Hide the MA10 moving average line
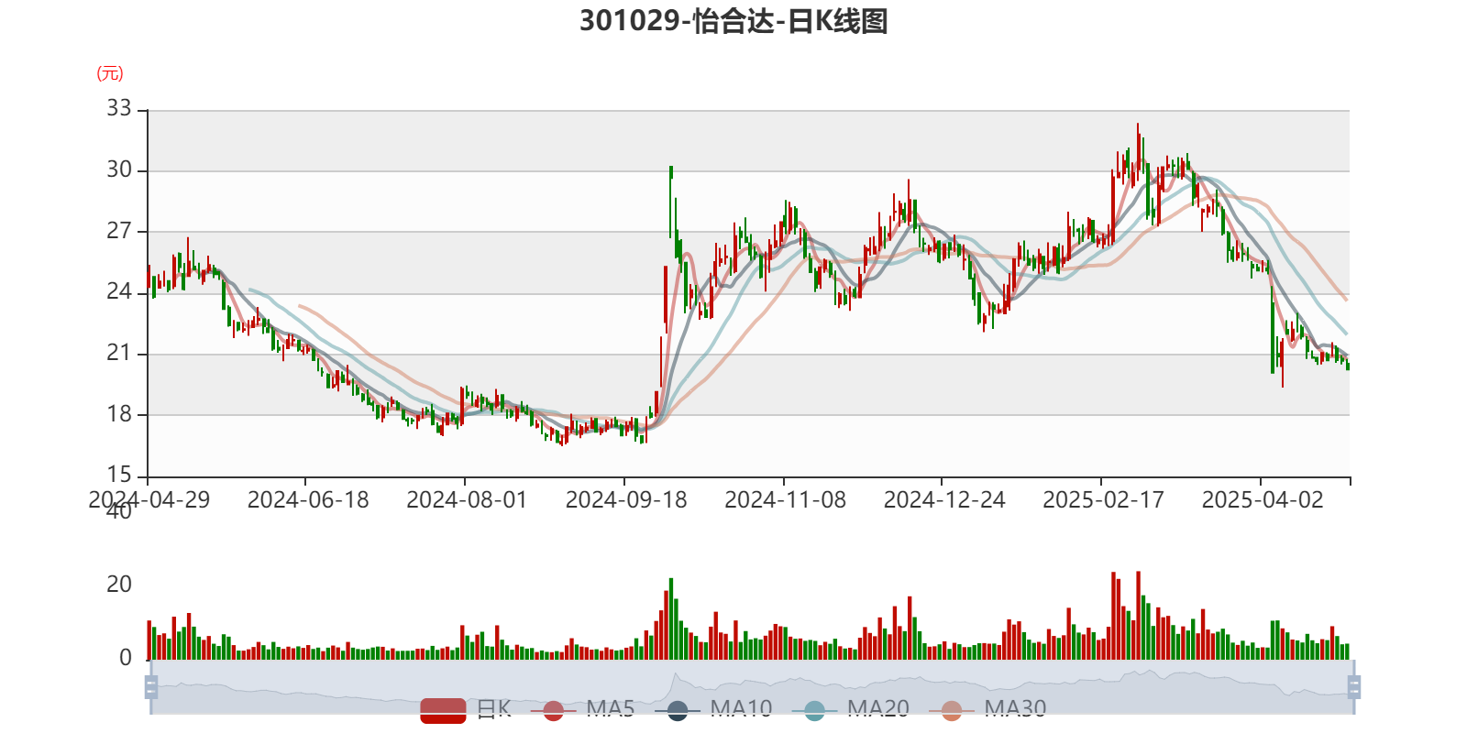The image size is (1467, 733). click(x=713, y=710)
